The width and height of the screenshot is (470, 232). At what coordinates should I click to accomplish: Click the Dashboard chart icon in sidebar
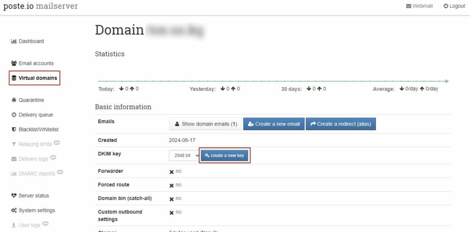click(x=13, y=41)
